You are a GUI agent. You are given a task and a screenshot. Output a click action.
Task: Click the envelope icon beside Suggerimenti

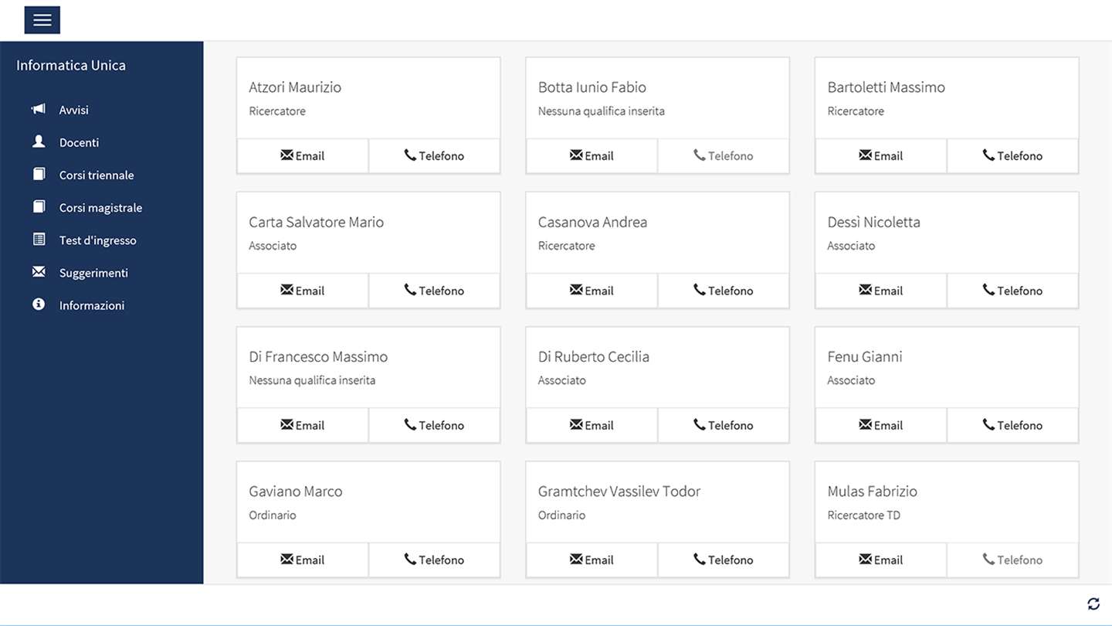(39, 272)
